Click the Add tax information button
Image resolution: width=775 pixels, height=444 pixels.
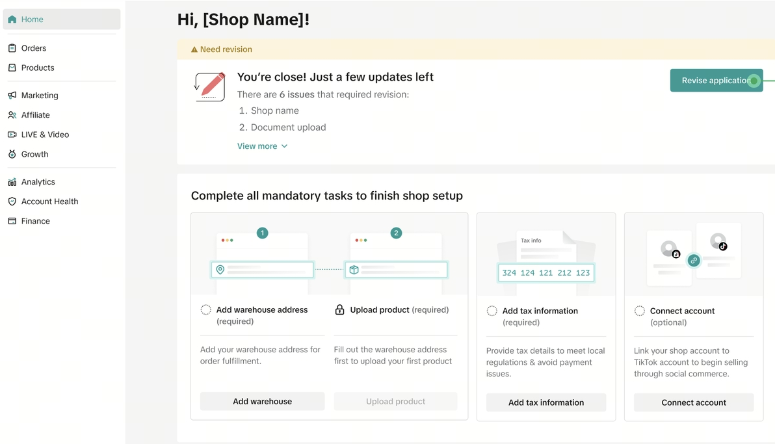tap(546, 402)
